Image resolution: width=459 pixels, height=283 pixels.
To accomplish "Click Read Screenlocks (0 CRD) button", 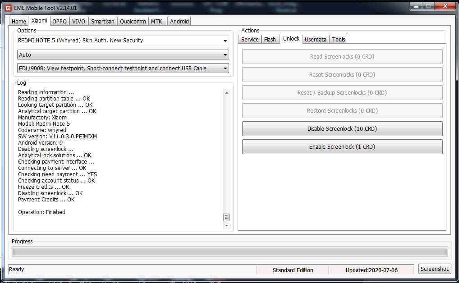I will tap(342, 56).
